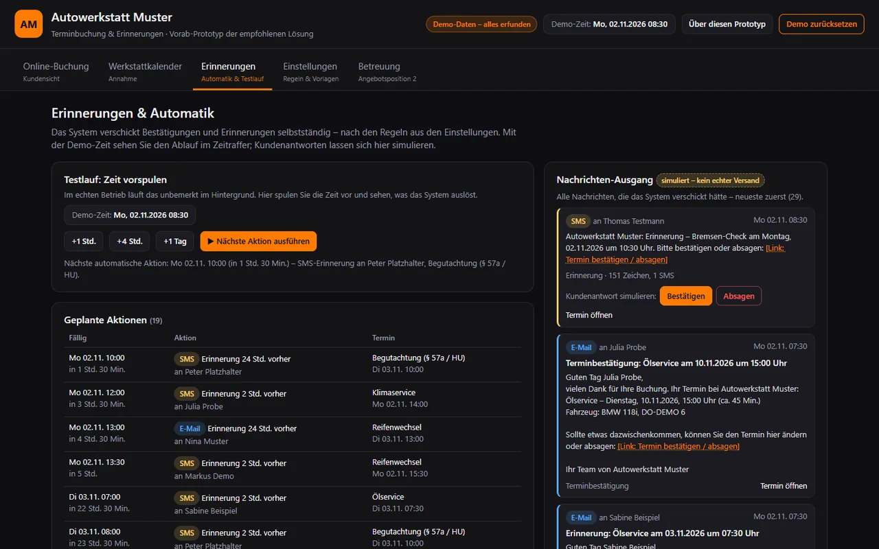The height and width of the screenshot is (549, 879).
Task: Click the Aktion column header
Action: (x=185, y=338)
